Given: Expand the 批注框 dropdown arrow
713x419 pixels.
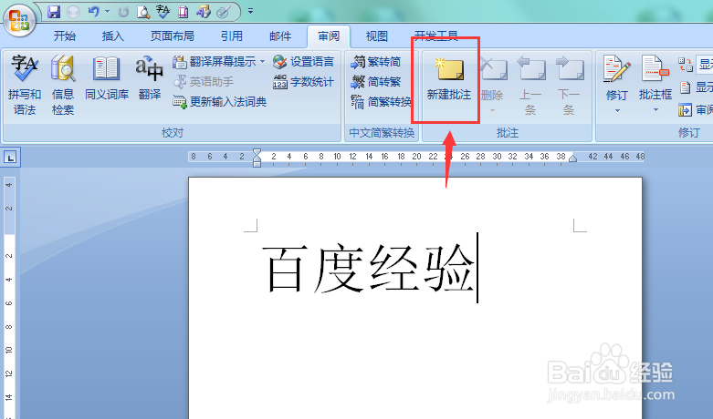Looking at the screenshot, I should (x=655, y=110).
